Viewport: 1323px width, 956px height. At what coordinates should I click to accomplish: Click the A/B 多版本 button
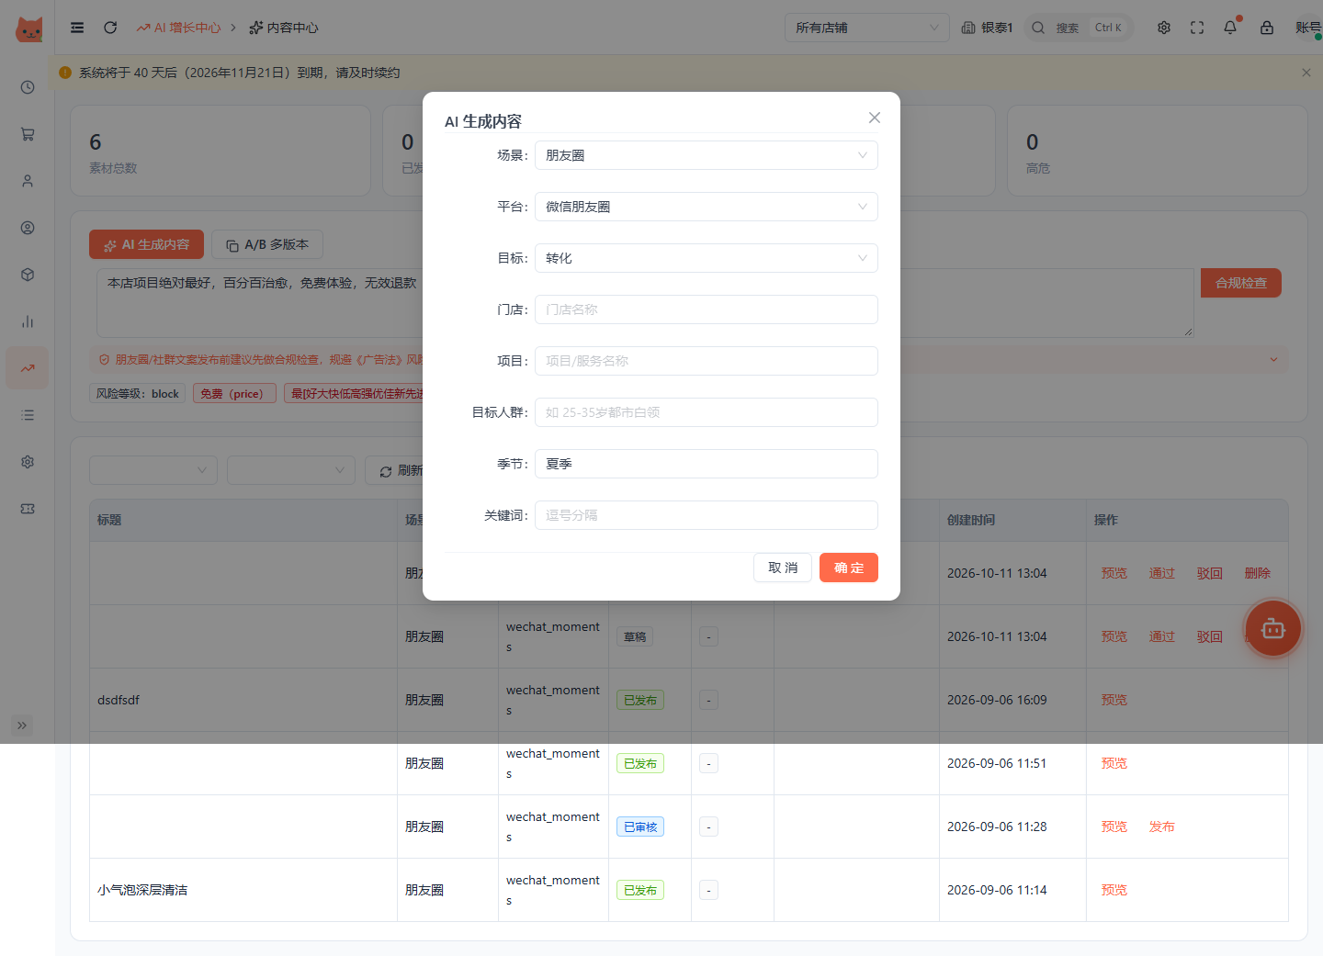coord(267,244)
